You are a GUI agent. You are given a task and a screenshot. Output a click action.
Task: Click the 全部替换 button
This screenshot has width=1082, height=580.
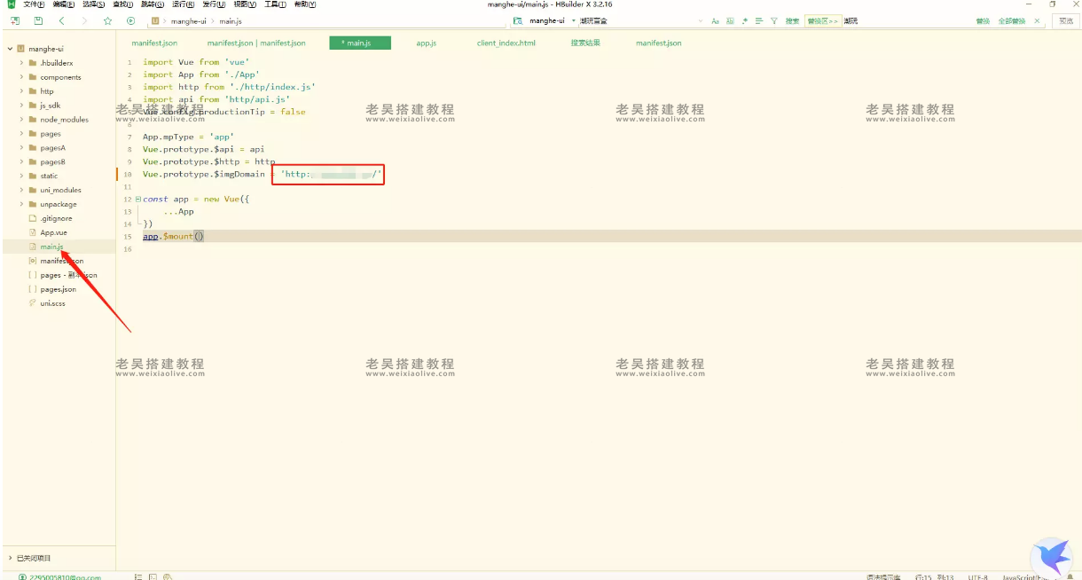point(1011,20)
